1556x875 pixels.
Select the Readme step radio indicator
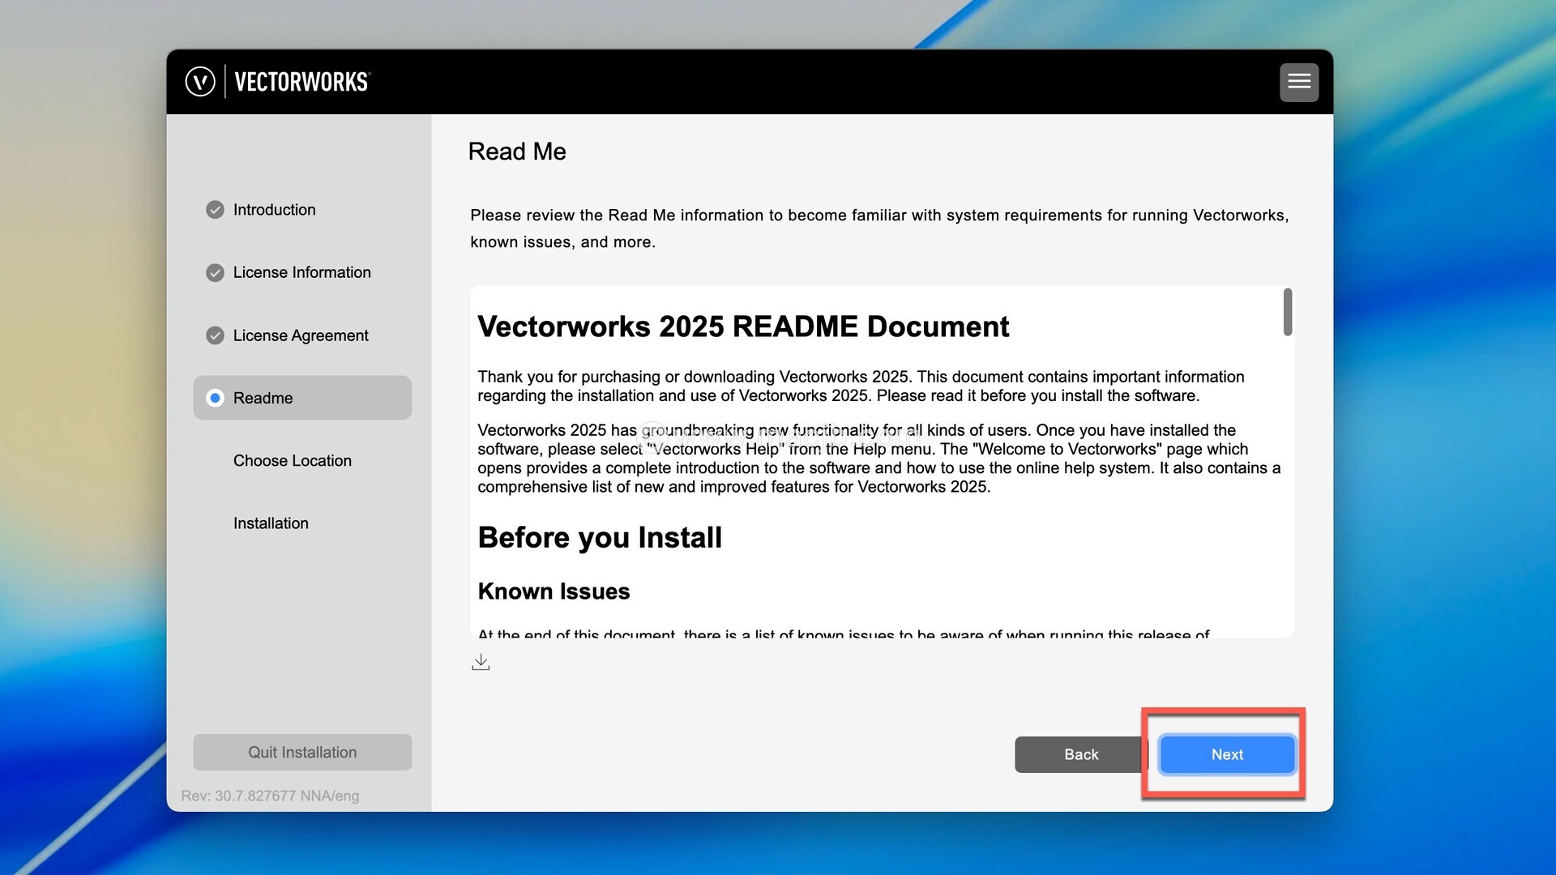coord(215,398)
